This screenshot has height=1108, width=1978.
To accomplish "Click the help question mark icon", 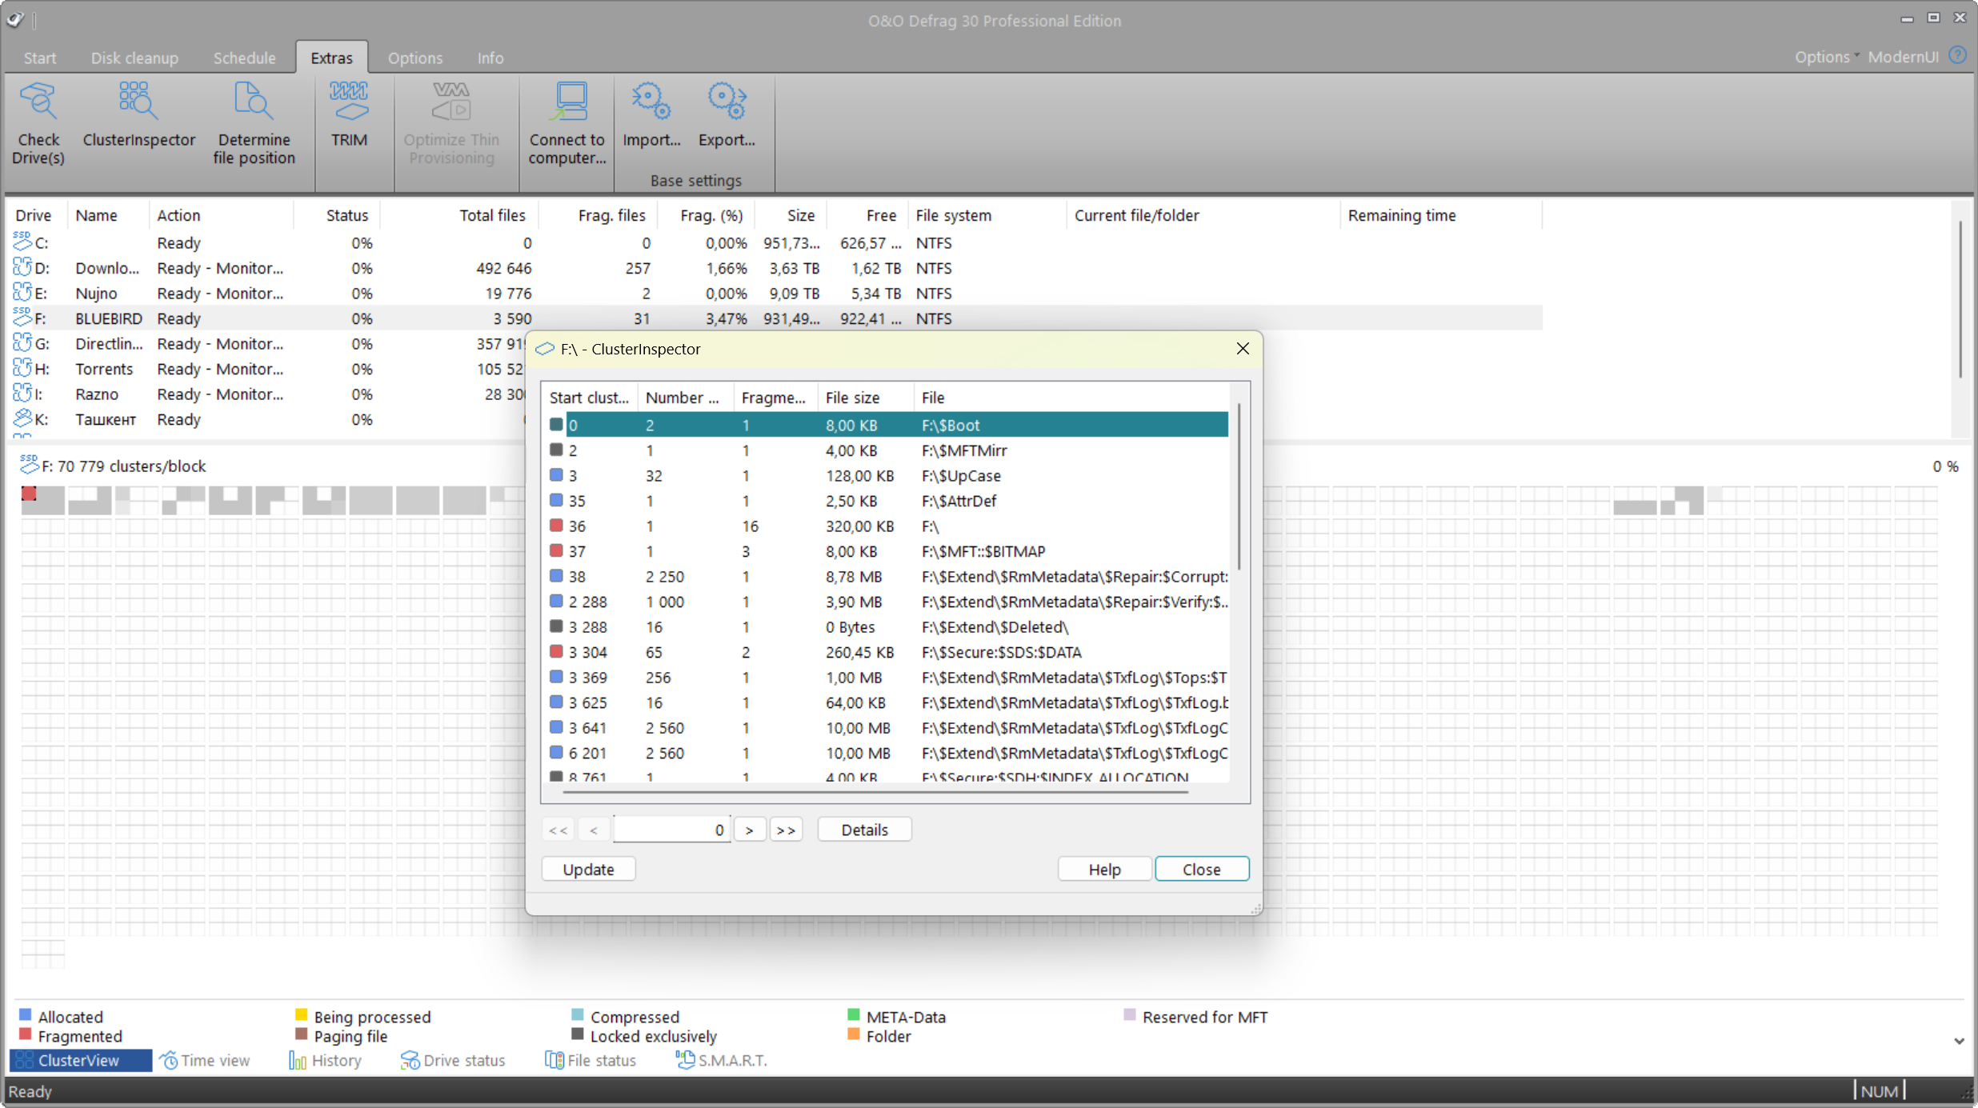I will tap(1957, 56).
